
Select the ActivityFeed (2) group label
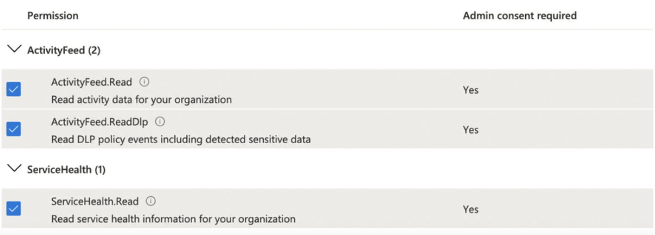pyautogui.click(x=64, y=50)
